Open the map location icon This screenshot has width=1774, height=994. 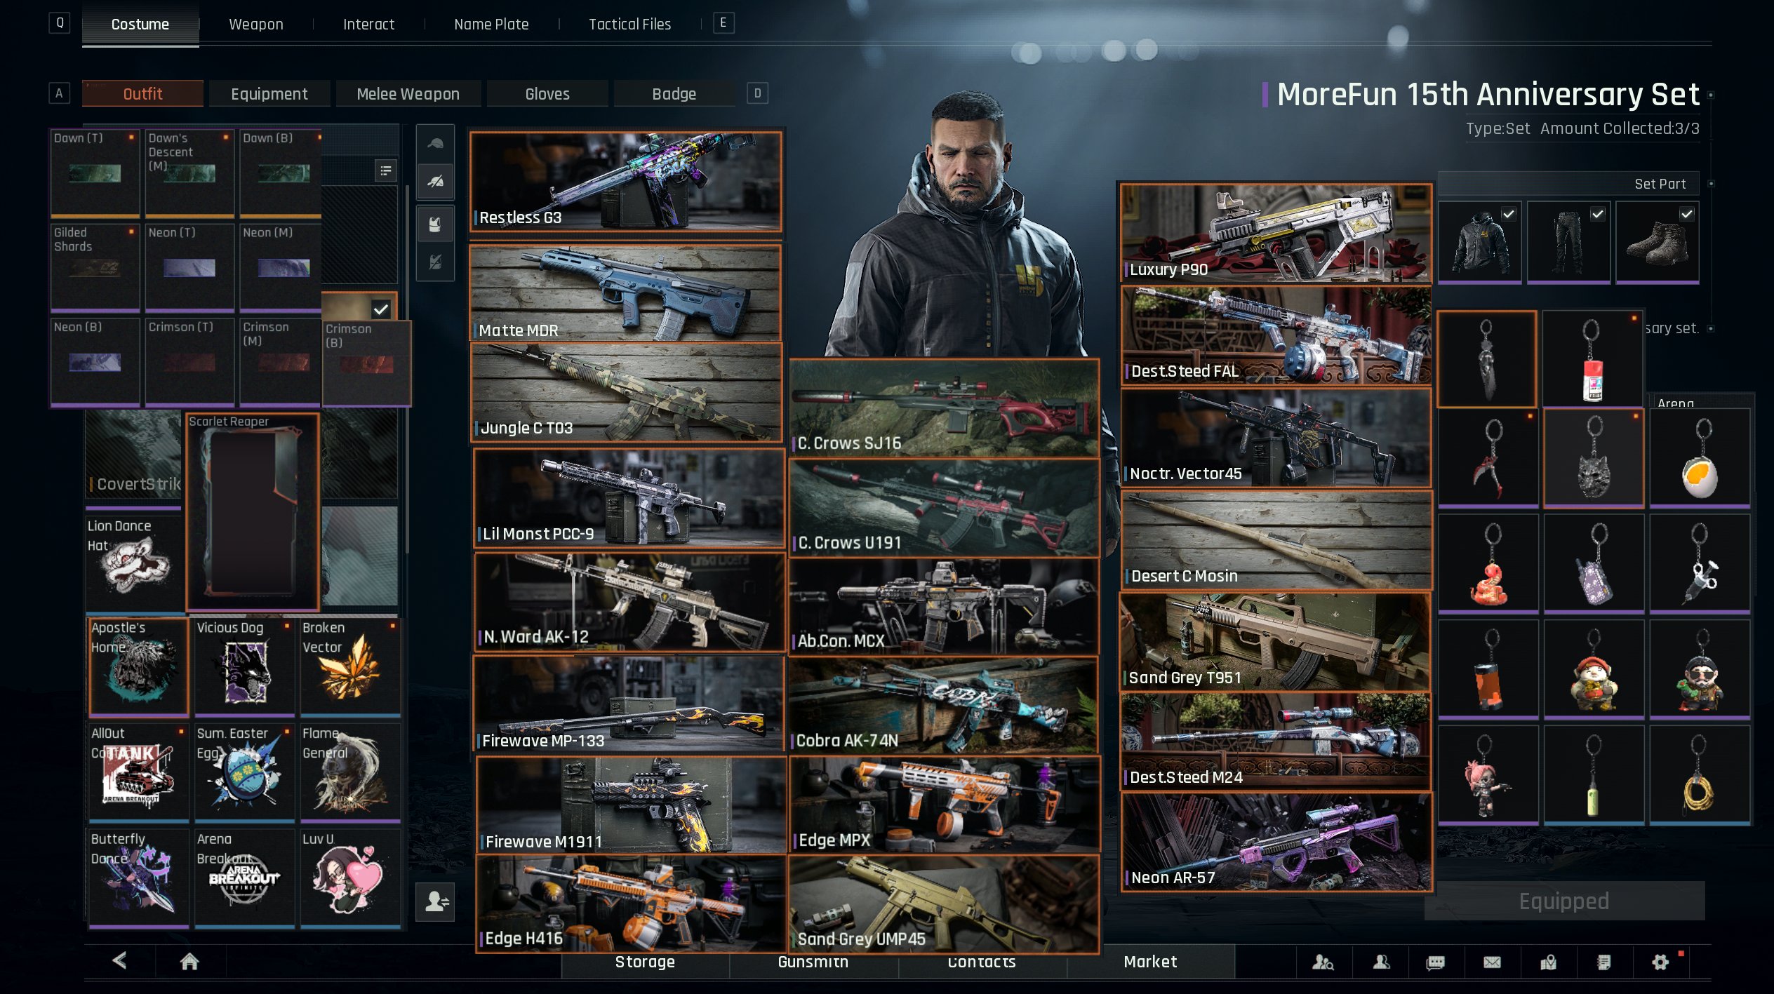tap(1548, 962)
